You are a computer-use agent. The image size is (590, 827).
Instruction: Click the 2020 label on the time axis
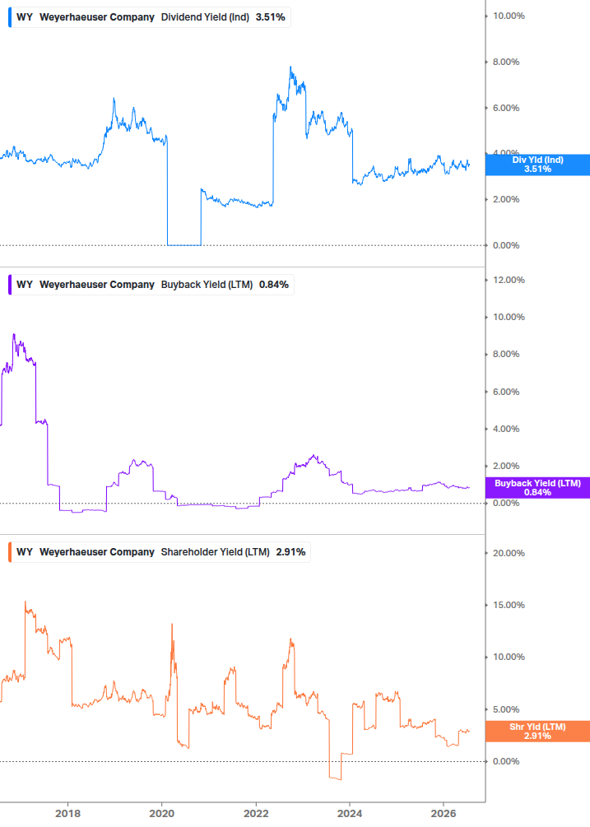(162, 813)
